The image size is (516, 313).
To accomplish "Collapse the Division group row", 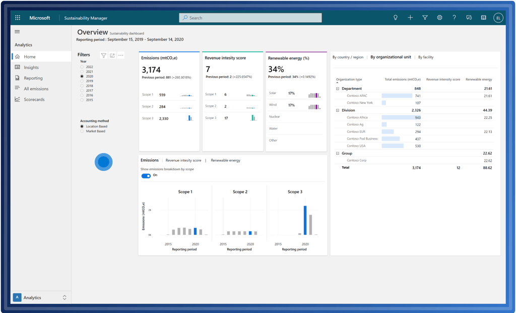I will tap(337, 110).
